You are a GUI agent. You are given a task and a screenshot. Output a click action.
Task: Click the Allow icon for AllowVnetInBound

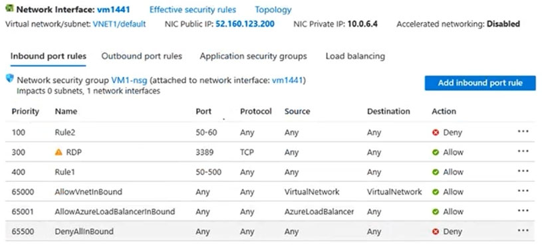coord(436,192)
